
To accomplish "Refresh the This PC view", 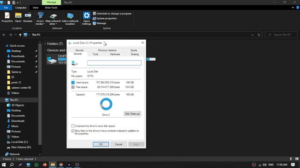I will point(259,35).
